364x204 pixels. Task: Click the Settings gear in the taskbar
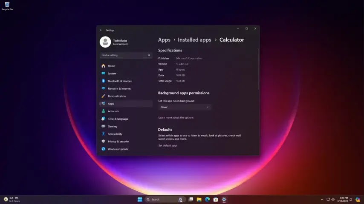224,199
